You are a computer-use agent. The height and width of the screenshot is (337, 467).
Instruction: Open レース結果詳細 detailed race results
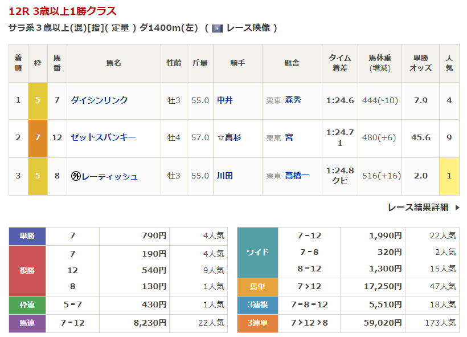pyautogui.click(x=418, y=207)
